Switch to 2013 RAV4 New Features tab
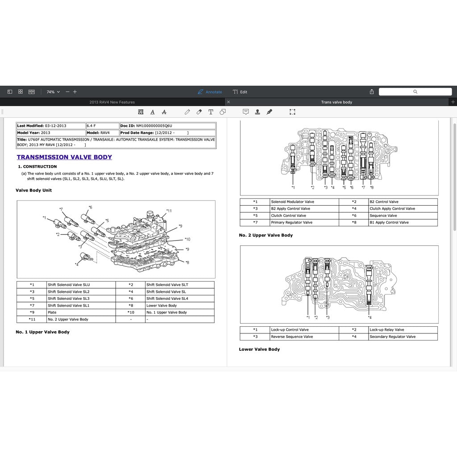Image resolution: width=457 pixels, height=457 pixels. (x=112, y=102)
